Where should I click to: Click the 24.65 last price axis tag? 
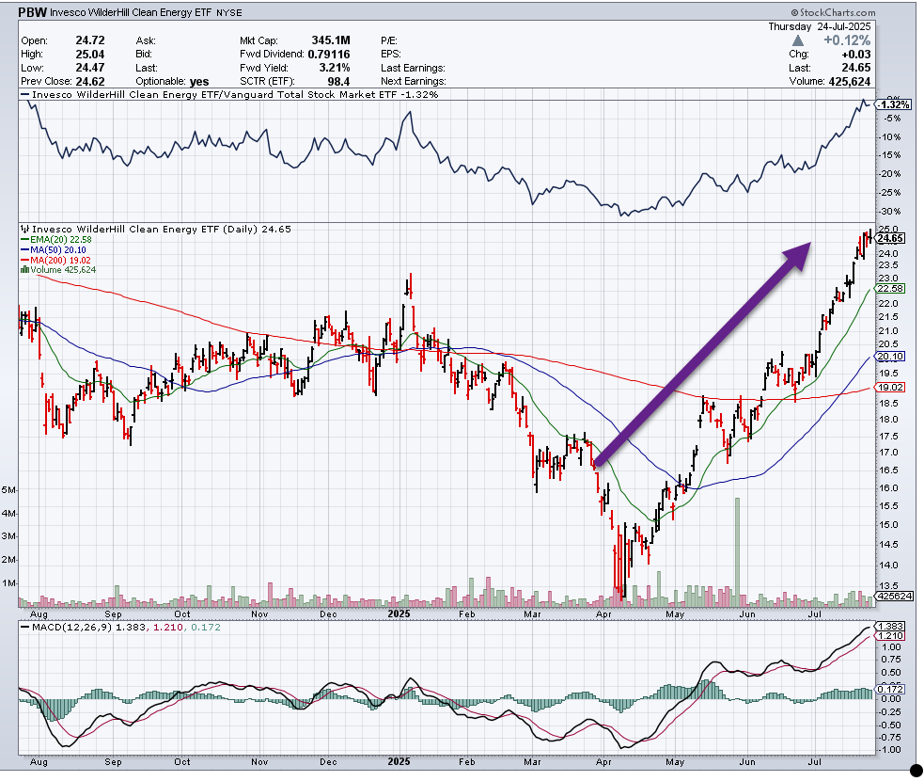tap(890, 238)
